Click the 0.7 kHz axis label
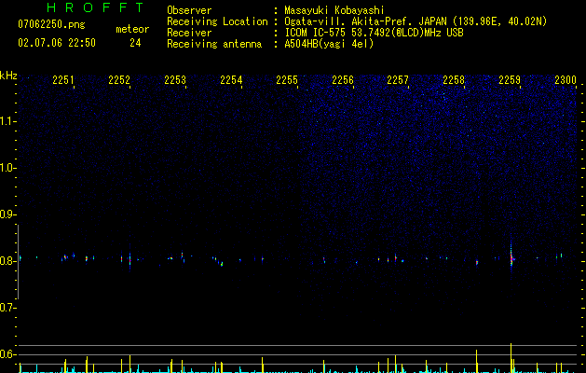 click(x=7, y=308)
